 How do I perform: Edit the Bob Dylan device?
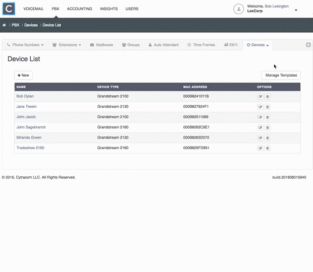[260, 97]
